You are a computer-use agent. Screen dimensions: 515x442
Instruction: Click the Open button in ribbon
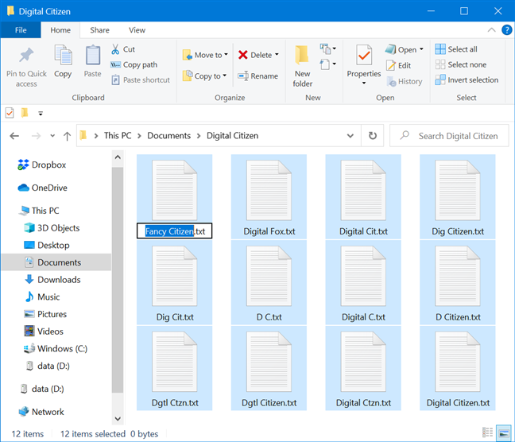click(401, 49)
